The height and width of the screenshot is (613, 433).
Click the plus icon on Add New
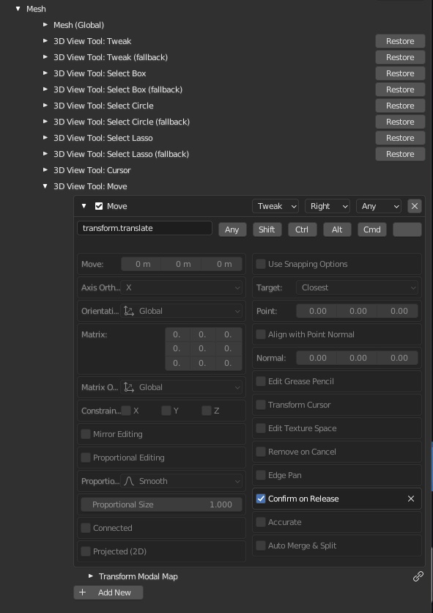pos(83,592)
